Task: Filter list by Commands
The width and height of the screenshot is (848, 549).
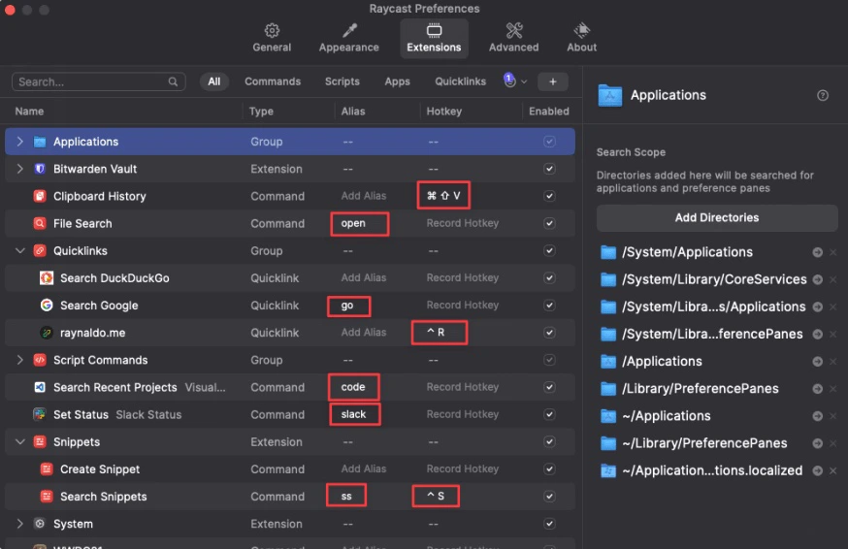Action: pyautogui.click(x=273, y=81)
